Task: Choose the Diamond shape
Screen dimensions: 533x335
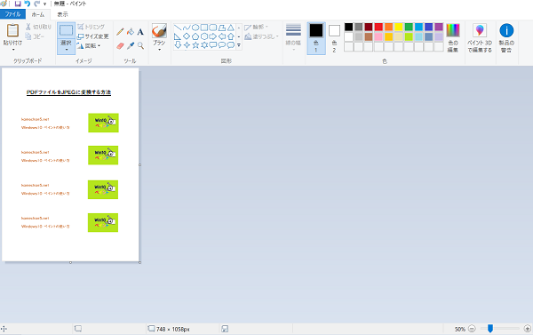Action: [187, 36]
